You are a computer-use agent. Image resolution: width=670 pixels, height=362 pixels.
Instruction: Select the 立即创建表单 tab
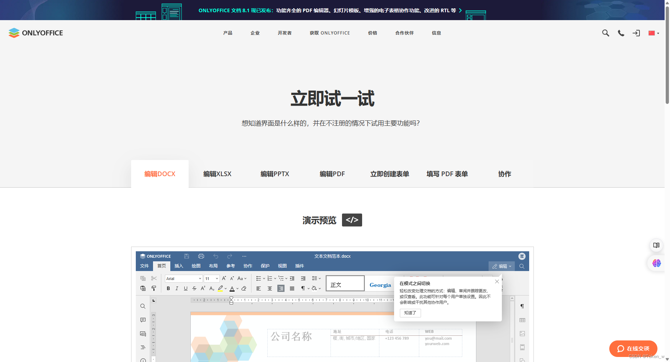[390, 174]
